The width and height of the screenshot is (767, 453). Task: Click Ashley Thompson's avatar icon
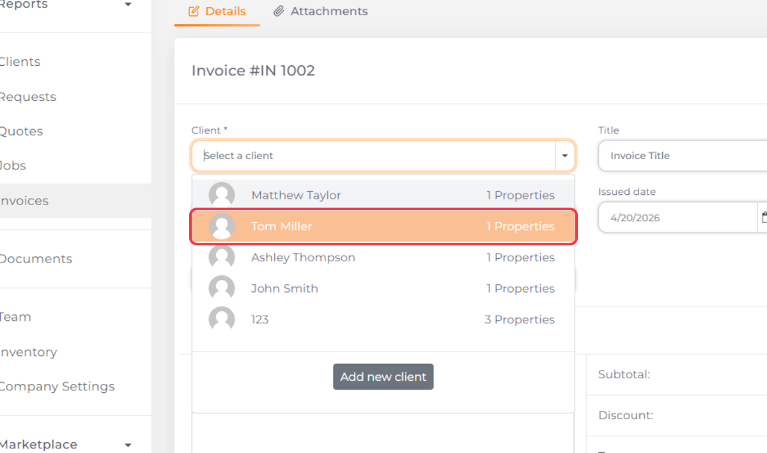tap(222, 257)
